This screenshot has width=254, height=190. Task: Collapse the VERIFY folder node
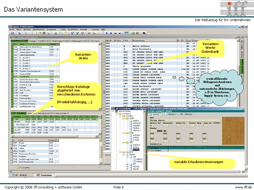tap(120, 152)
